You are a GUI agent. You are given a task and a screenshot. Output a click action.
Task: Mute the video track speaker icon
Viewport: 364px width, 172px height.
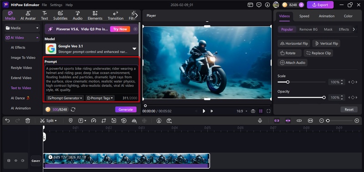coord(23,161)
